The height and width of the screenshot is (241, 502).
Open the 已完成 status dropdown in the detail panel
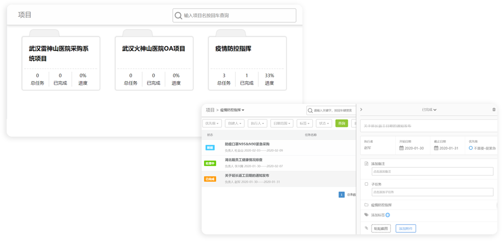(429, 109)
